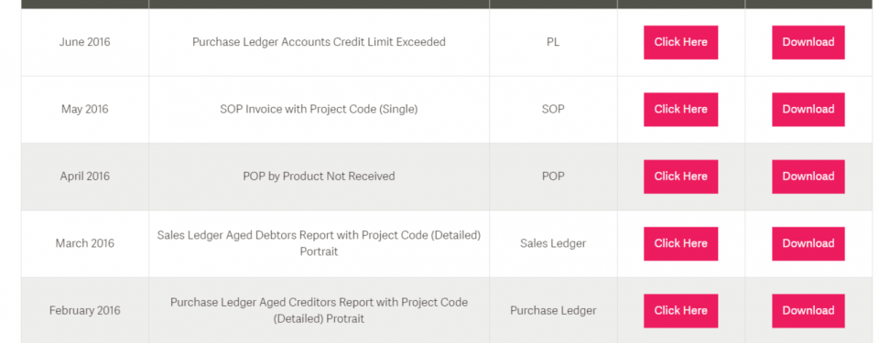Select the June 2016 date cell
The height and width of the screenshot is (343, 879).
coord(84,42)
